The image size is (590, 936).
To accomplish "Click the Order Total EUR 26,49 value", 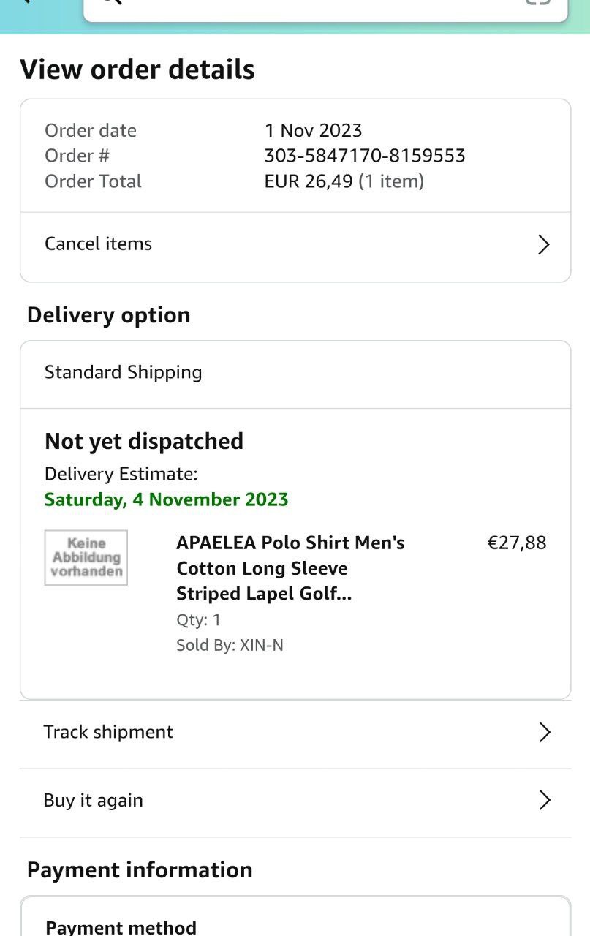I will [309, 181].
